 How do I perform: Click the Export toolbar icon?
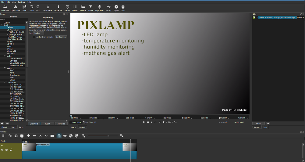(116, 8)
